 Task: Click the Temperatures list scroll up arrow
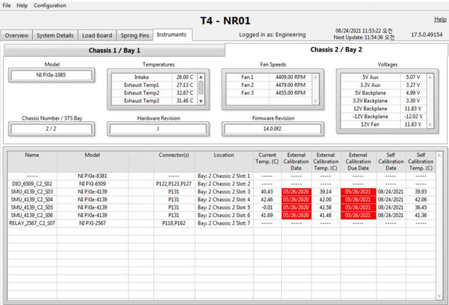click(x=201, y=77)
